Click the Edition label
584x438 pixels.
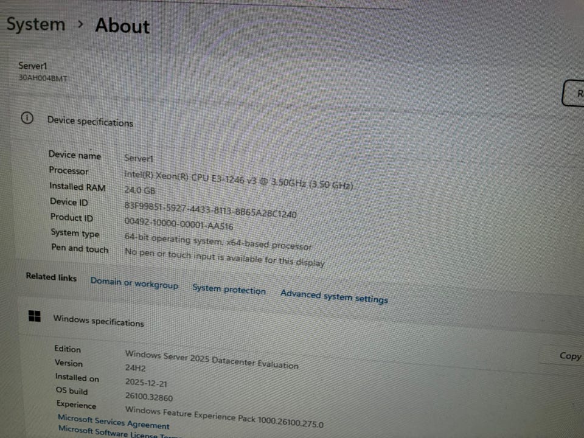68,349
